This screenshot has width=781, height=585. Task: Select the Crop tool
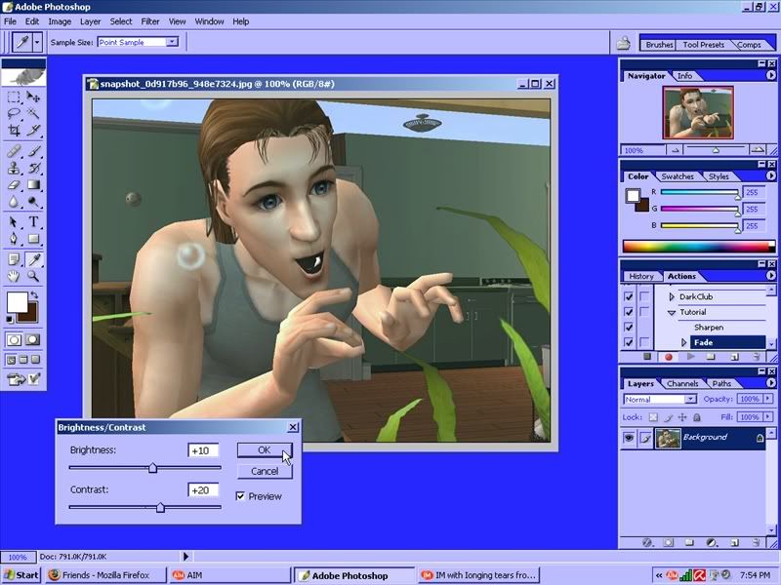[x=14, y=131]
